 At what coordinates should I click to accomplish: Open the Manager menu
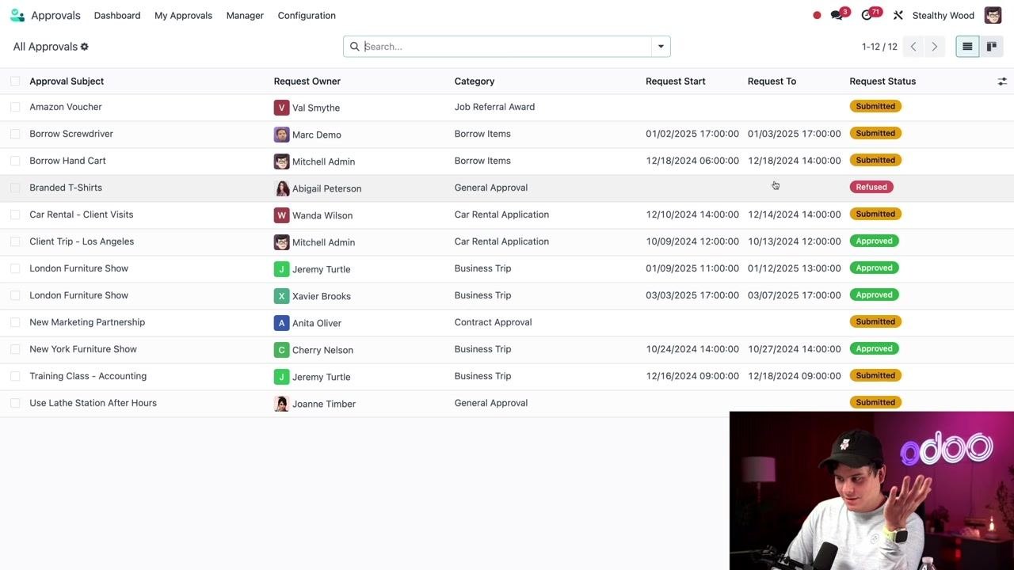245,15
